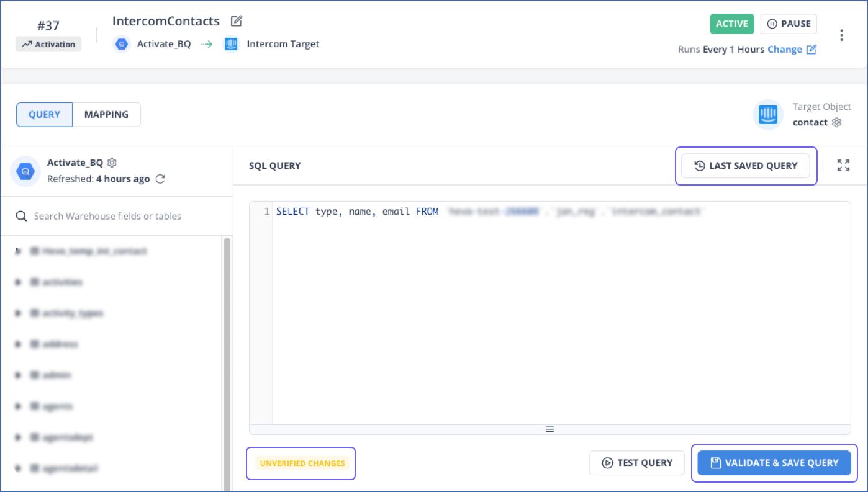Open the three-dot overflow menu

(x=841, y=35)
